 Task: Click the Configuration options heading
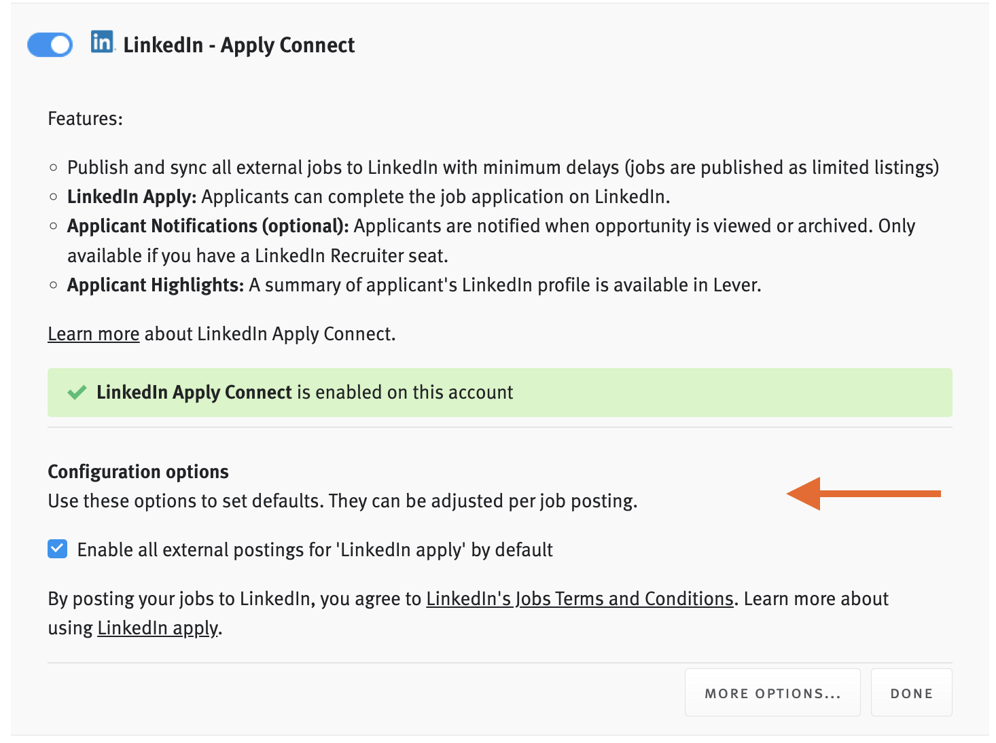(x=137, y=471)
